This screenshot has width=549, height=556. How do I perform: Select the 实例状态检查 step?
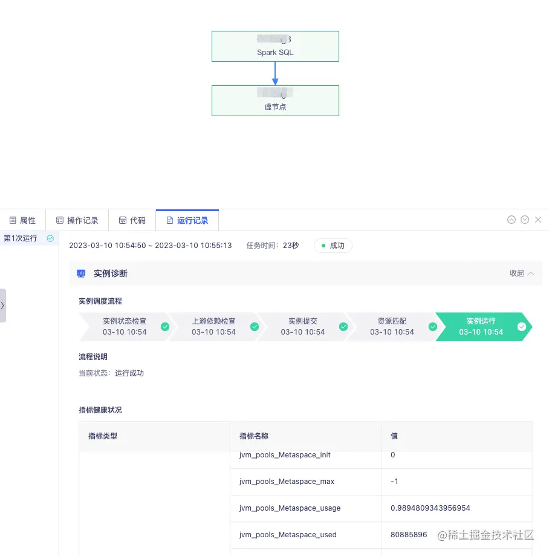pyautogui.click(x=125, y=327)
